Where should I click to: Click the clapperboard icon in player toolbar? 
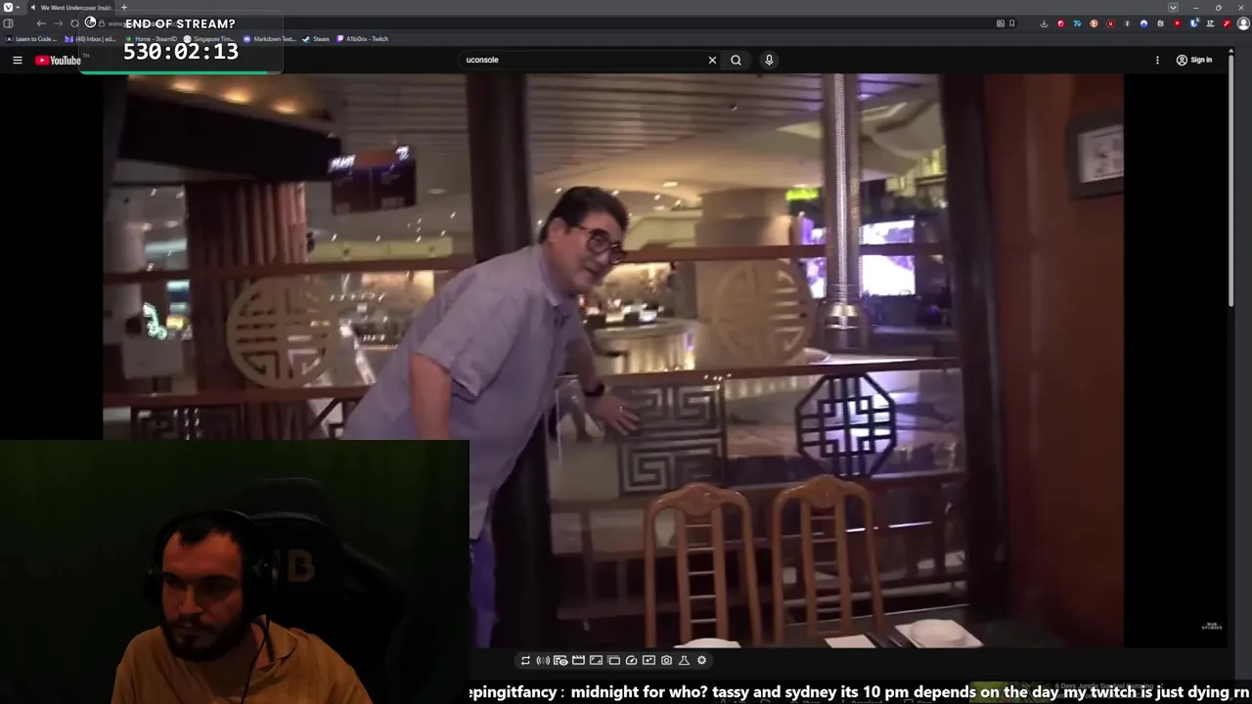click(578, 660)
